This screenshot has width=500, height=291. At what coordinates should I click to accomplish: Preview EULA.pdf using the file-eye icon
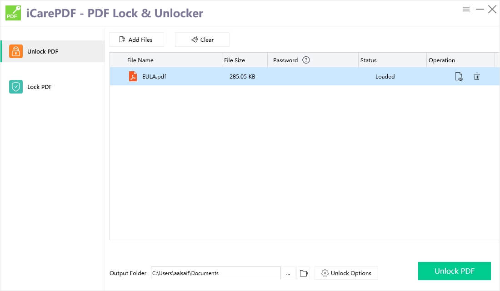click(x=459, y=76)
